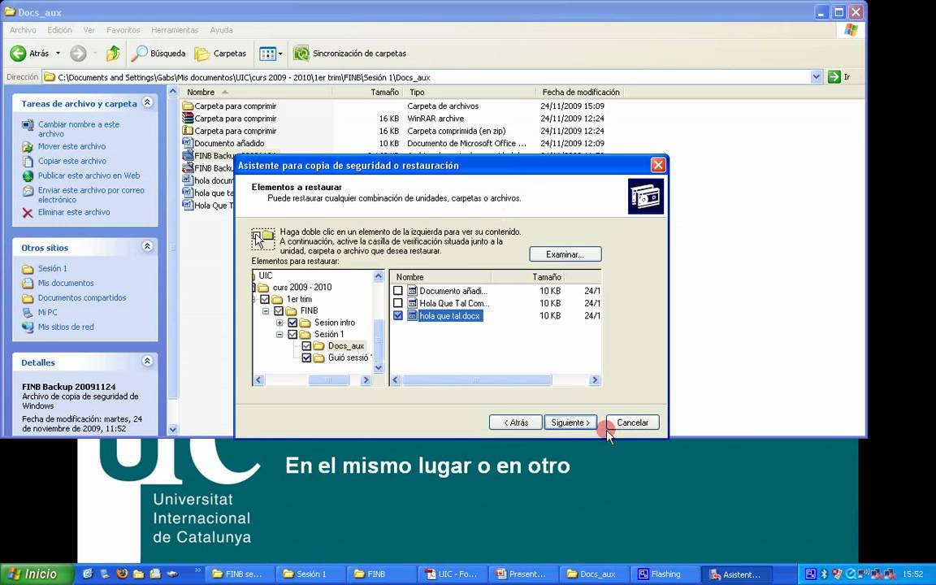Click the wizard's < Atrás button
The width and height of the screenshot is (936, 585).
click(x=516, y=422)
